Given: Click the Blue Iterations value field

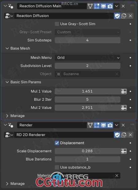Looking at the screenshot, I should pos(87,159).
